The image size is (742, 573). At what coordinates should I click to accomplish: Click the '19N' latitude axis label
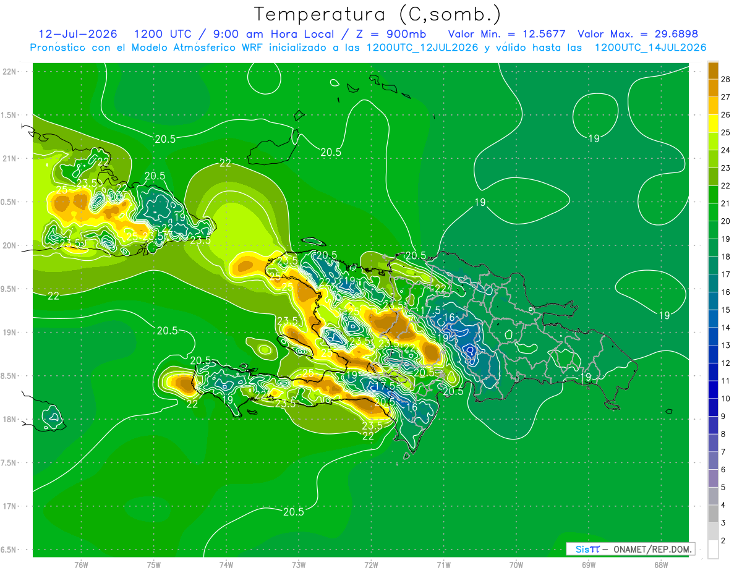(x=11, y=333)
